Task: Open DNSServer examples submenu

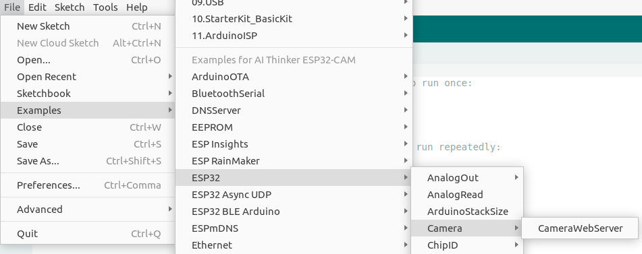Action: (x=294, y=110)
